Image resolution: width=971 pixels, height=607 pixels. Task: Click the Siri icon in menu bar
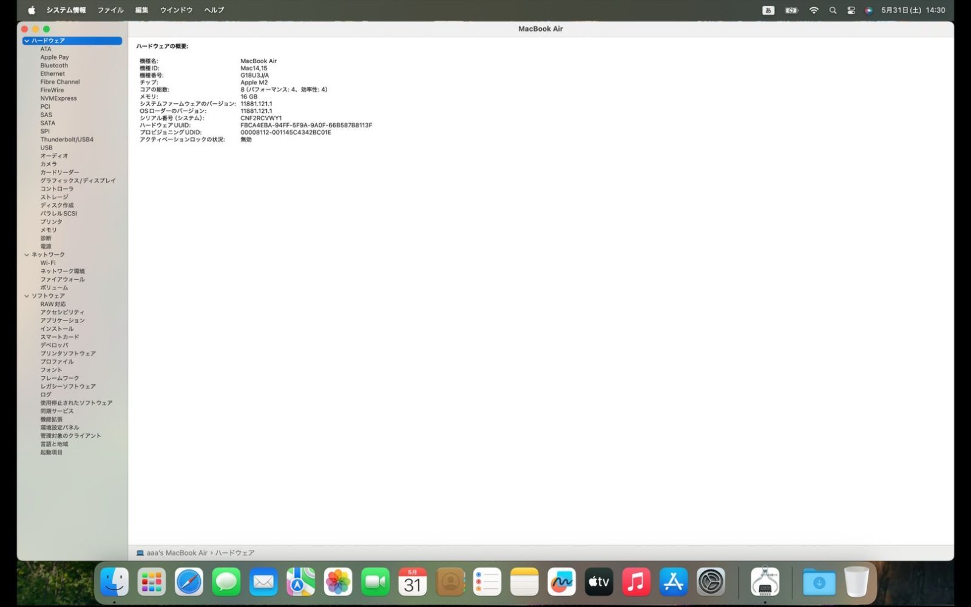click(868, 10)
